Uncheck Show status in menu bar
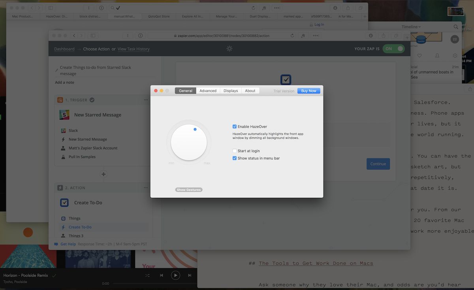This screenshot has width=474, height=290. [x=235, y=158]
